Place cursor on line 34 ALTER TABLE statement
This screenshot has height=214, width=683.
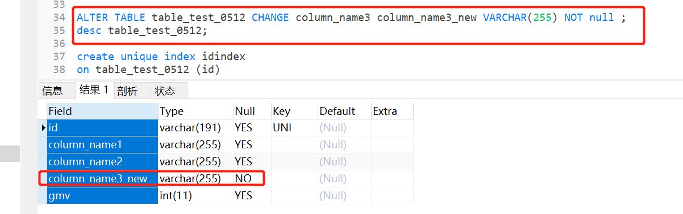(351, 18)
